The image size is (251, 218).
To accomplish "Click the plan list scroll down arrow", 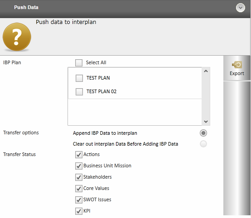I will 206,122.
